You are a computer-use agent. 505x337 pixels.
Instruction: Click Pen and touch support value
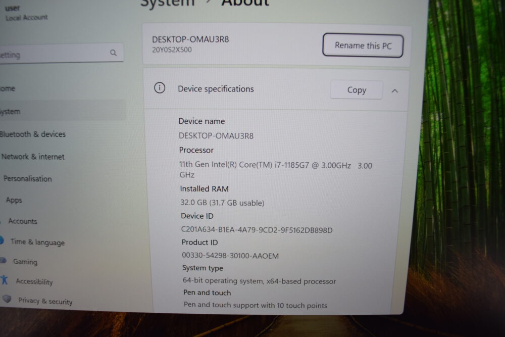tap(256, 305)
